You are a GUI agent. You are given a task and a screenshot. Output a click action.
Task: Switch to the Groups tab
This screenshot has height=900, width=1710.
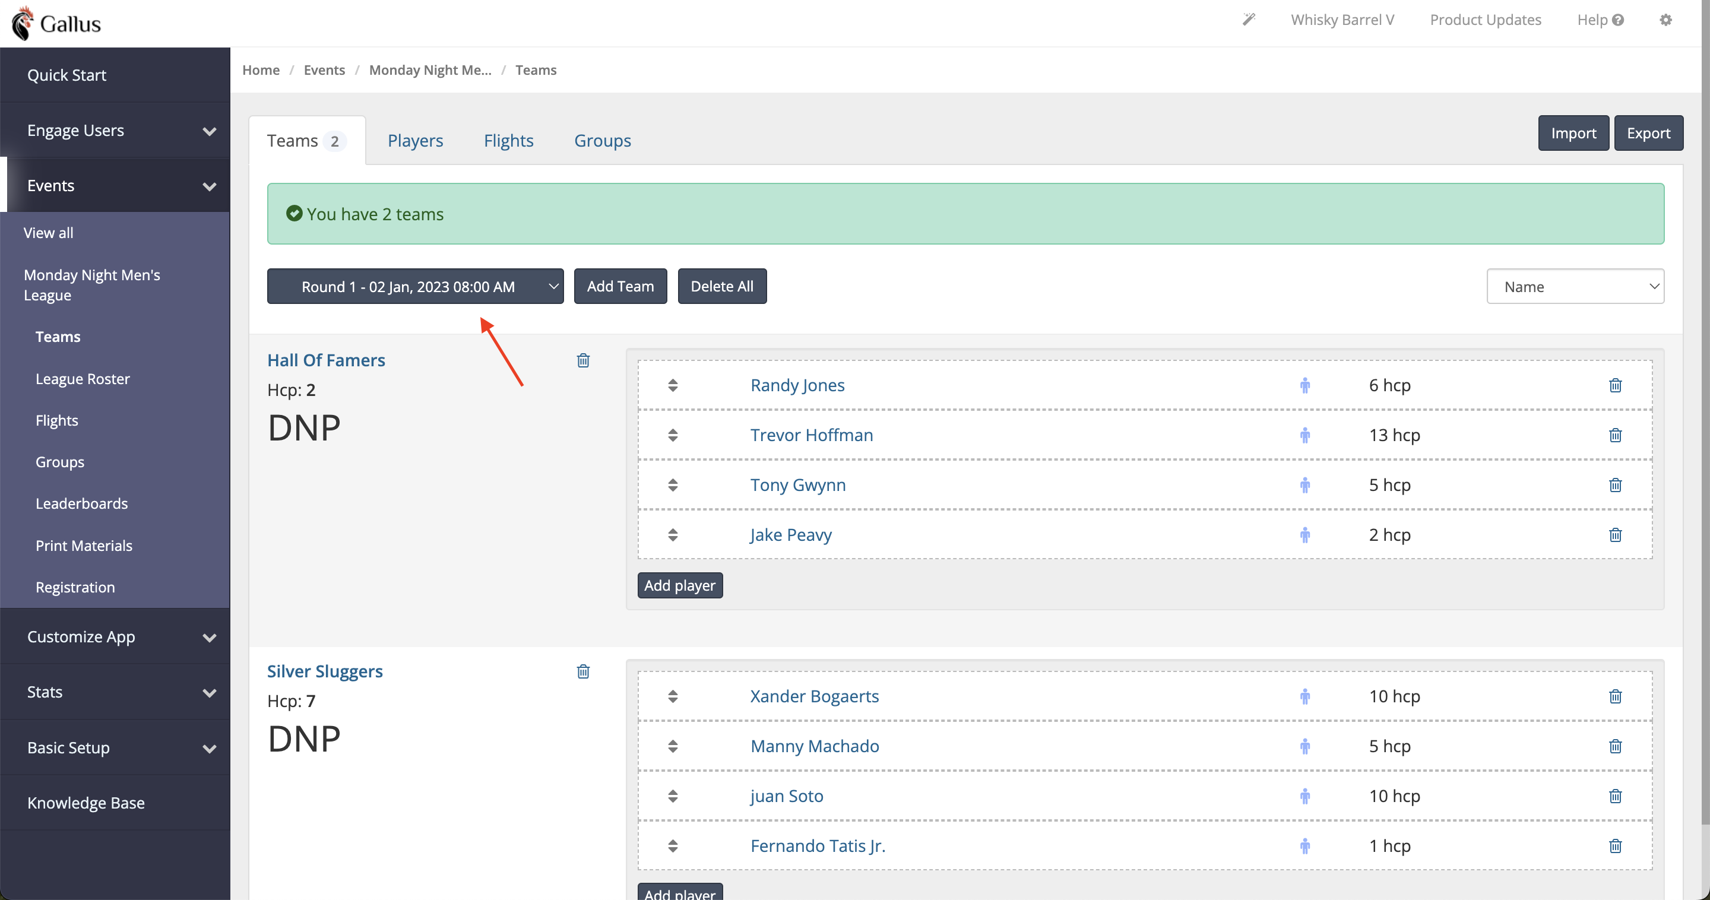(x=602, y=141)
